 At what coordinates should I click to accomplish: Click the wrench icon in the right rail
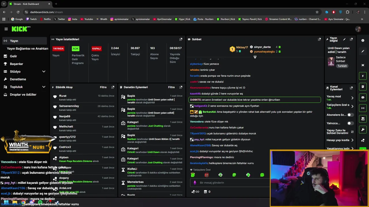point(363,129)
